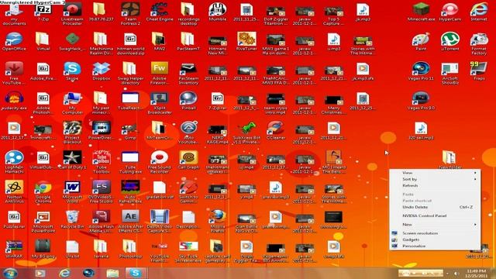Viewport: 496px width, 279px height.
Task: Open the Dropbox desktop icon
Action: 102,69
